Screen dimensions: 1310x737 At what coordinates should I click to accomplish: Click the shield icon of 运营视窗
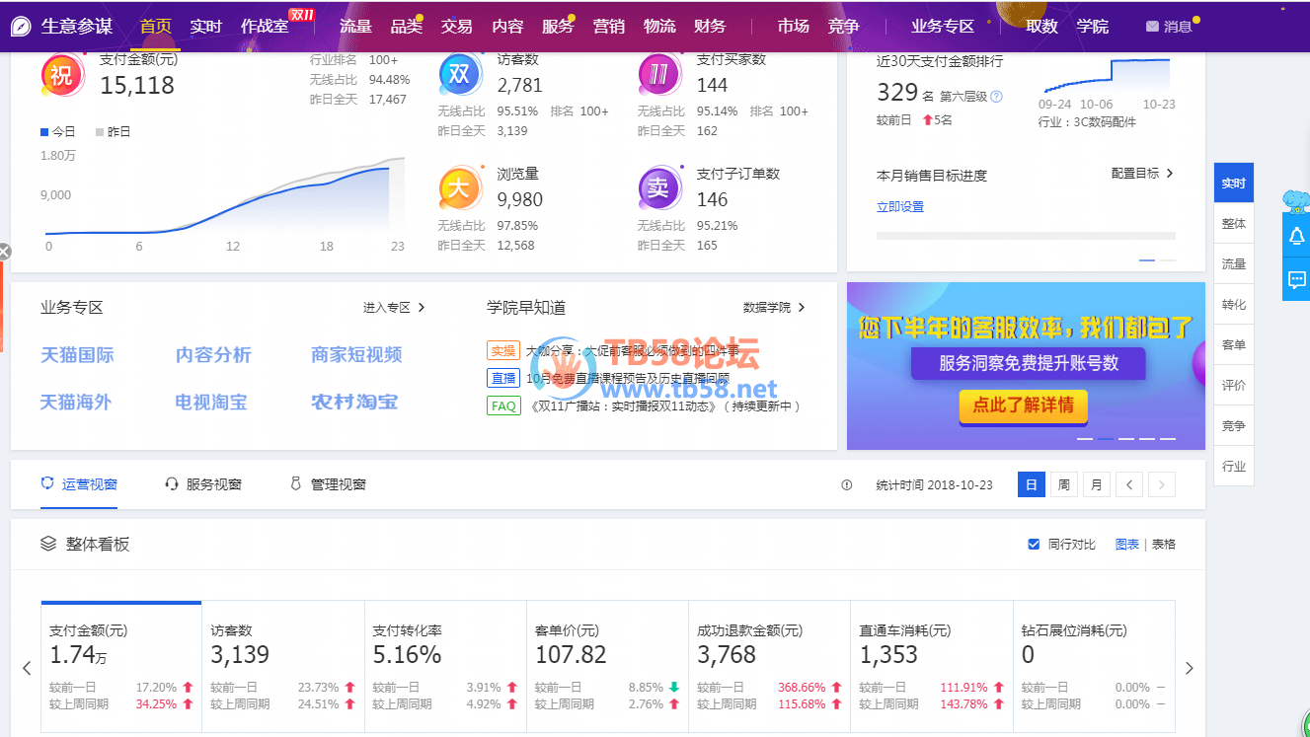click(46, 483)
